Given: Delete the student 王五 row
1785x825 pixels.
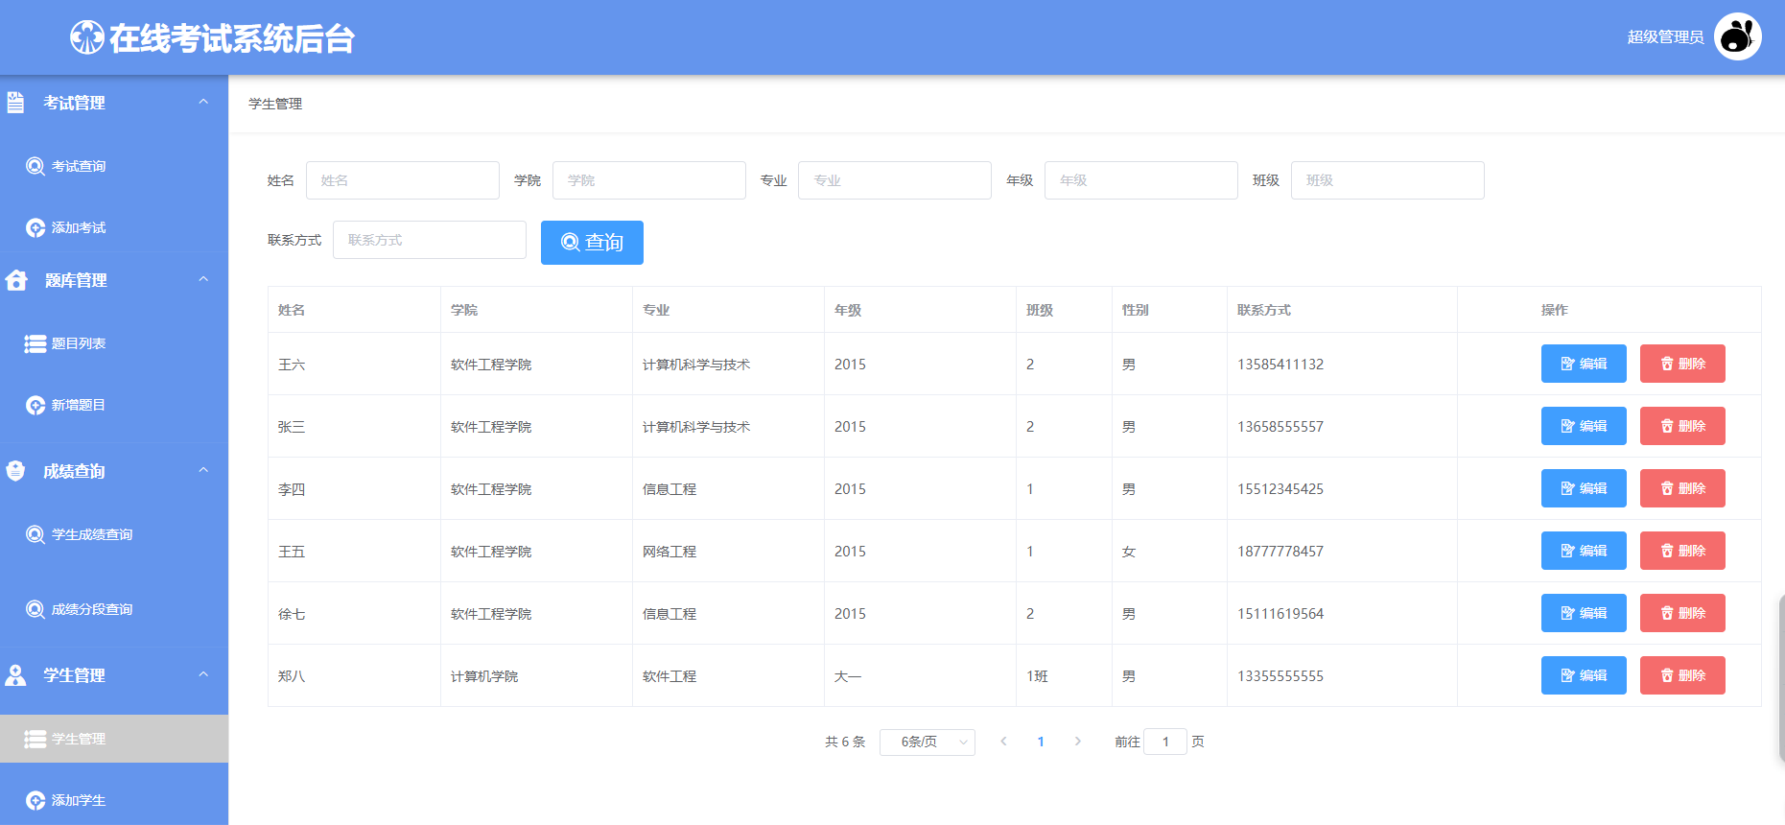Looking at the screenshot, I should (x=1682, y=551).
